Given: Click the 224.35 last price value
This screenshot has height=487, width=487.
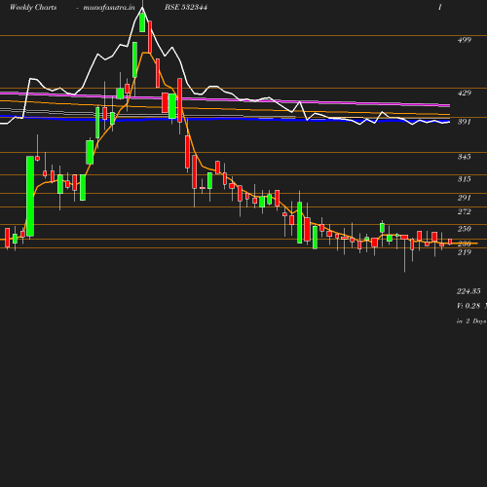Looking at the screenshot, I should [x=468, y=291].
